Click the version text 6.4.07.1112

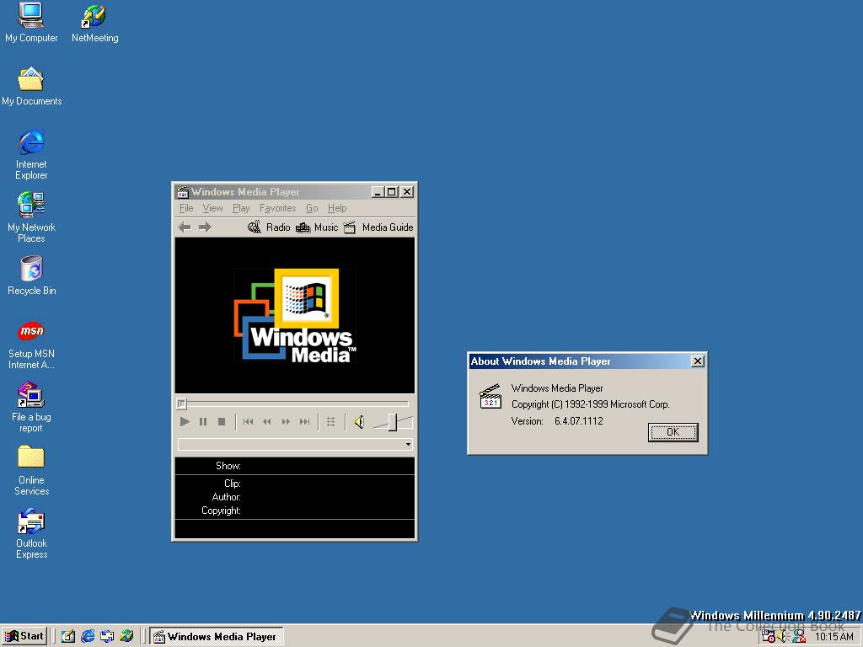[578, 421]
